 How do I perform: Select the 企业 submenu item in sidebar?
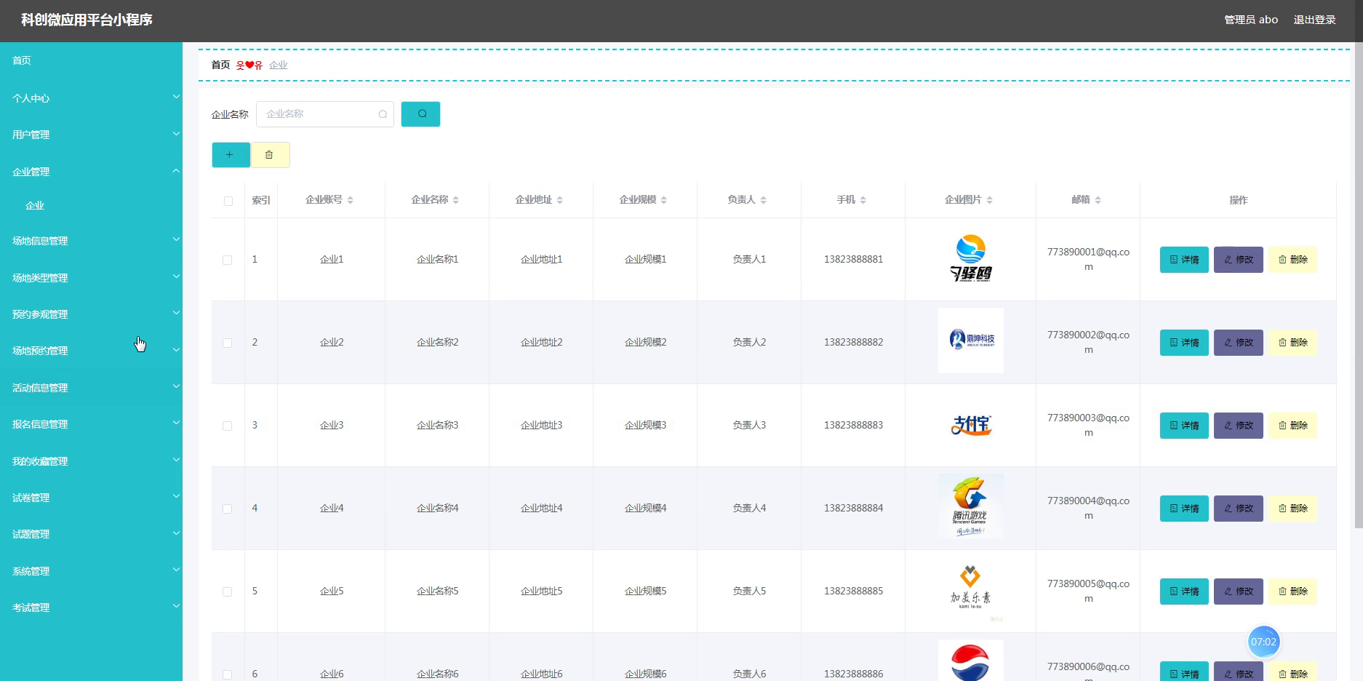coord(91,206)
